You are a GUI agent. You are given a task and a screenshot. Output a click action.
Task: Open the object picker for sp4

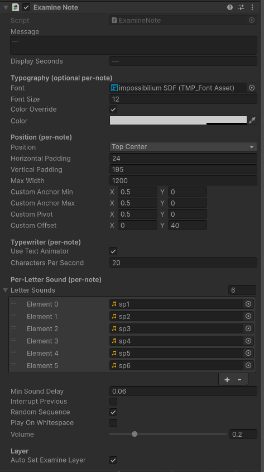[x=248, y=341]
